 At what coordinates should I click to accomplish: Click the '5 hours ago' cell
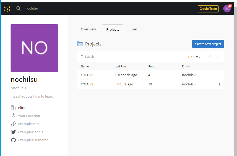pos(124,84)
